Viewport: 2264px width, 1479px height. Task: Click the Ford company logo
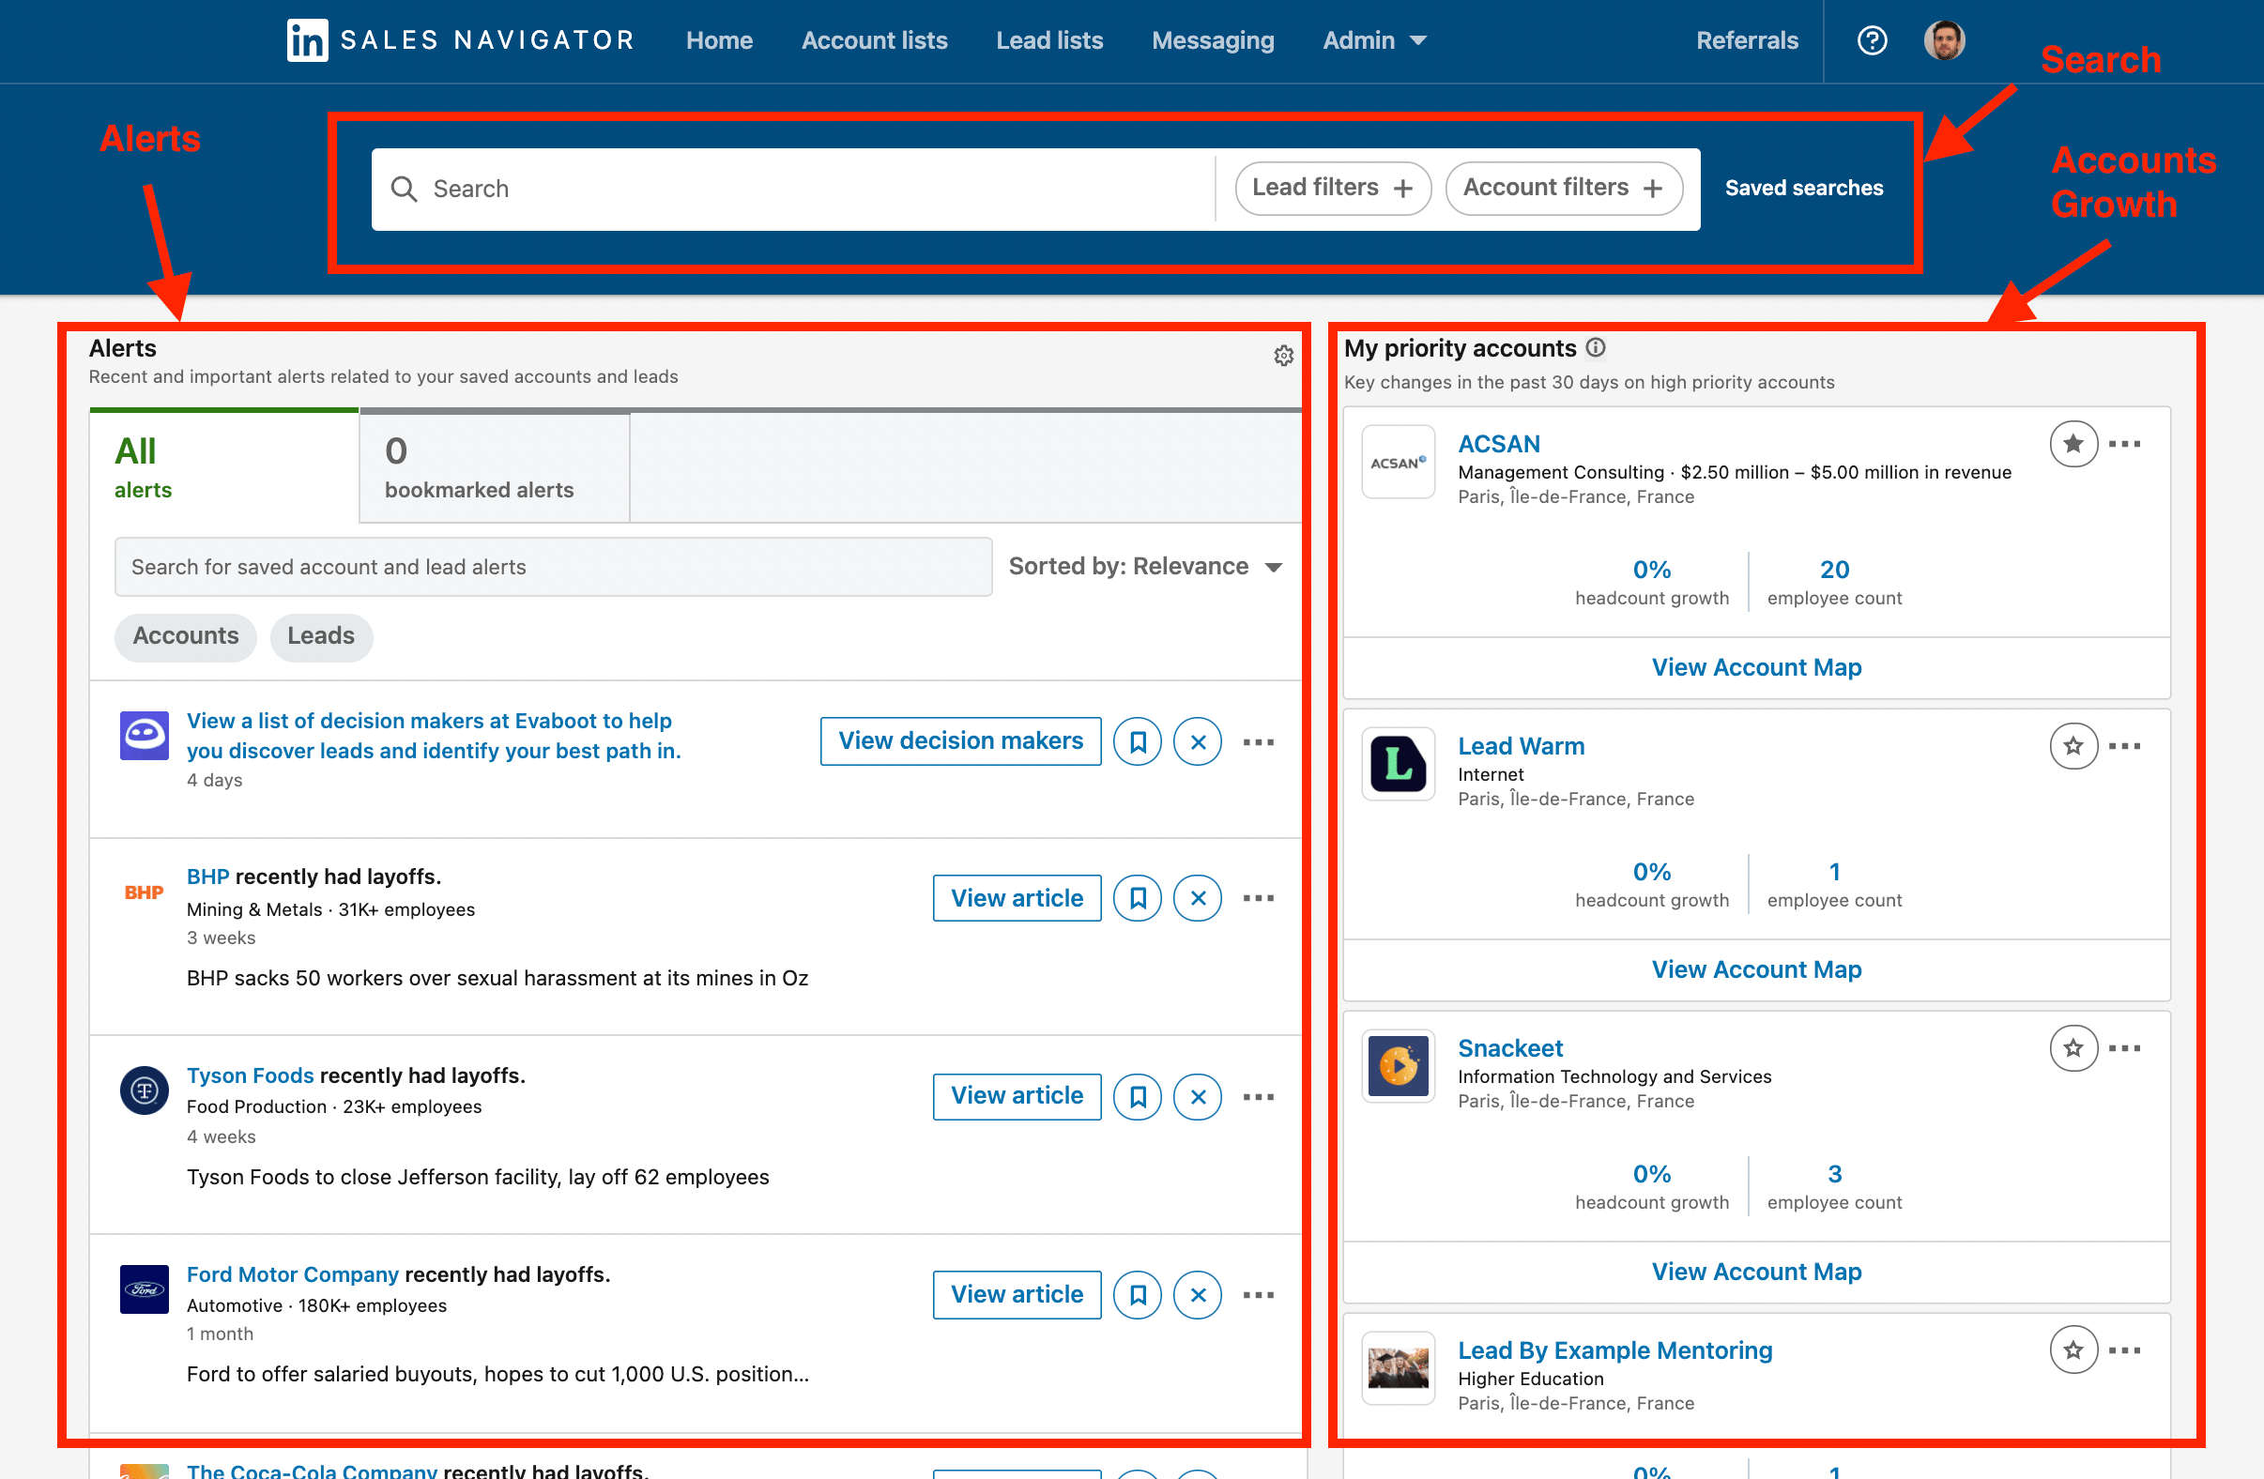[144, 1288]
